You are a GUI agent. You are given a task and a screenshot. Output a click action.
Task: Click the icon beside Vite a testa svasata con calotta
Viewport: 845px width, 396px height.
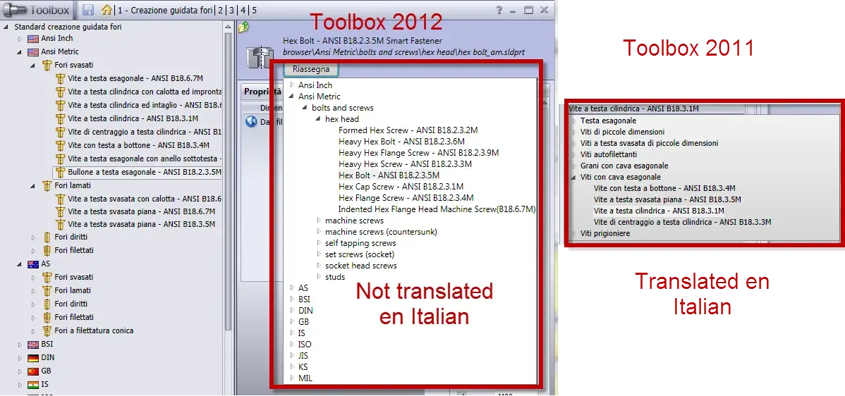click(60, 199)
